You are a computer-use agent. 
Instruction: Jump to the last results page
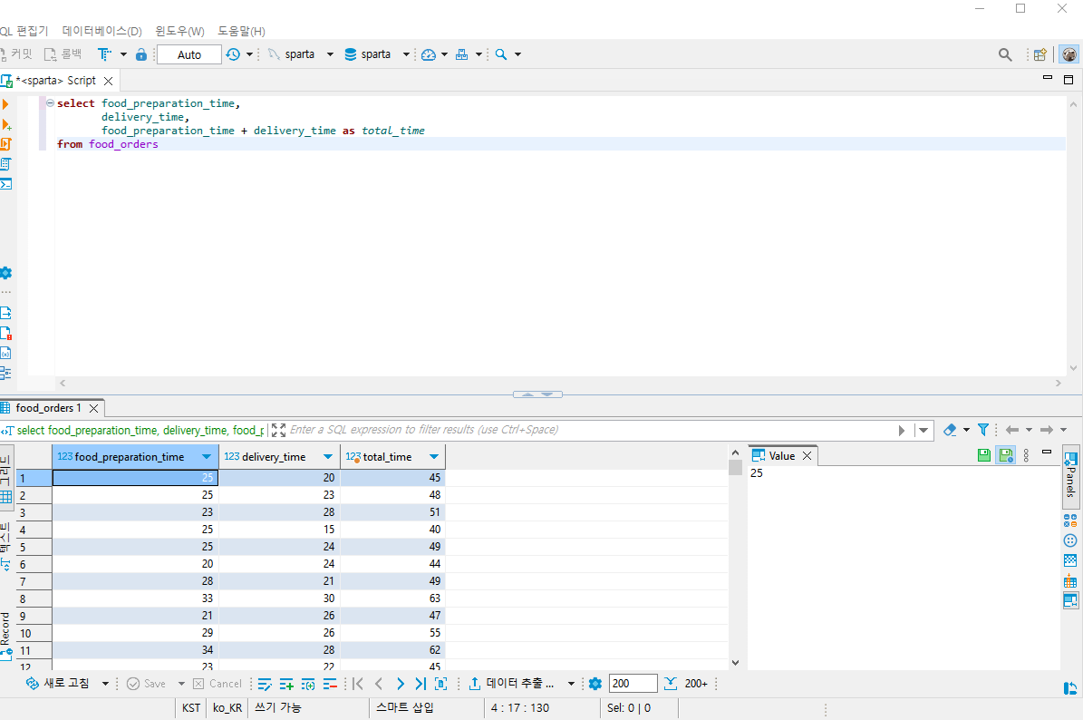(x=421, y=684)
